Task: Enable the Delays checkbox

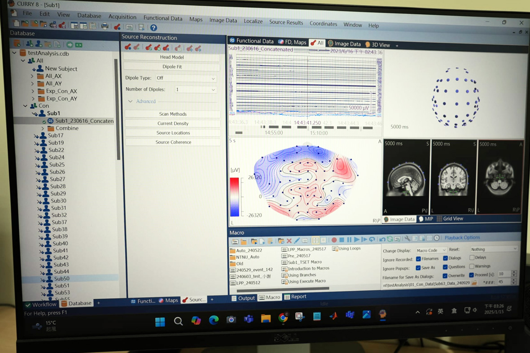Action: point(472,258)
